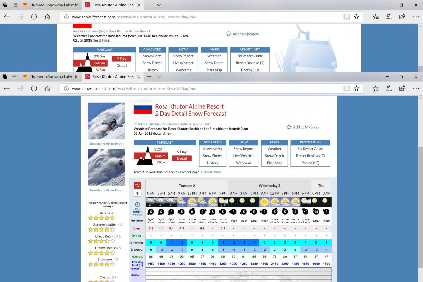The width and height of the screenshot is (423, 282).
Task: Click the 575 m elevation in the front window
Action: point(160,163)
